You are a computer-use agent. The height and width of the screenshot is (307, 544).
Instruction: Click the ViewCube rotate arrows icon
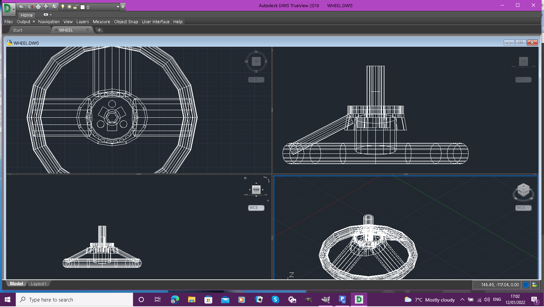coord(267,179)
